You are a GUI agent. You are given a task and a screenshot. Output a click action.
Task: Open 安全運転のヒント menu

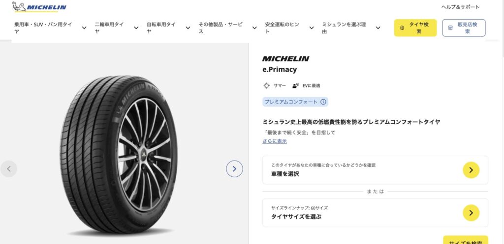(x=286, y=27)
